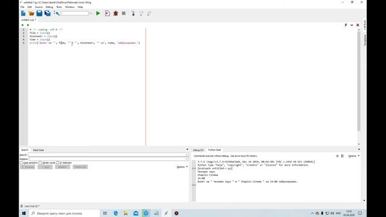Step into the code with the step icon
Viewport: 386px width, 217px height.
[x=133, y=13]
